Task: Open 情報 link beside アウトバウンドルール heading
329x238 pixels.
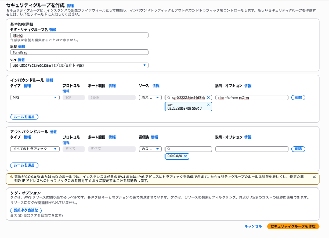Action: [54, 132]
